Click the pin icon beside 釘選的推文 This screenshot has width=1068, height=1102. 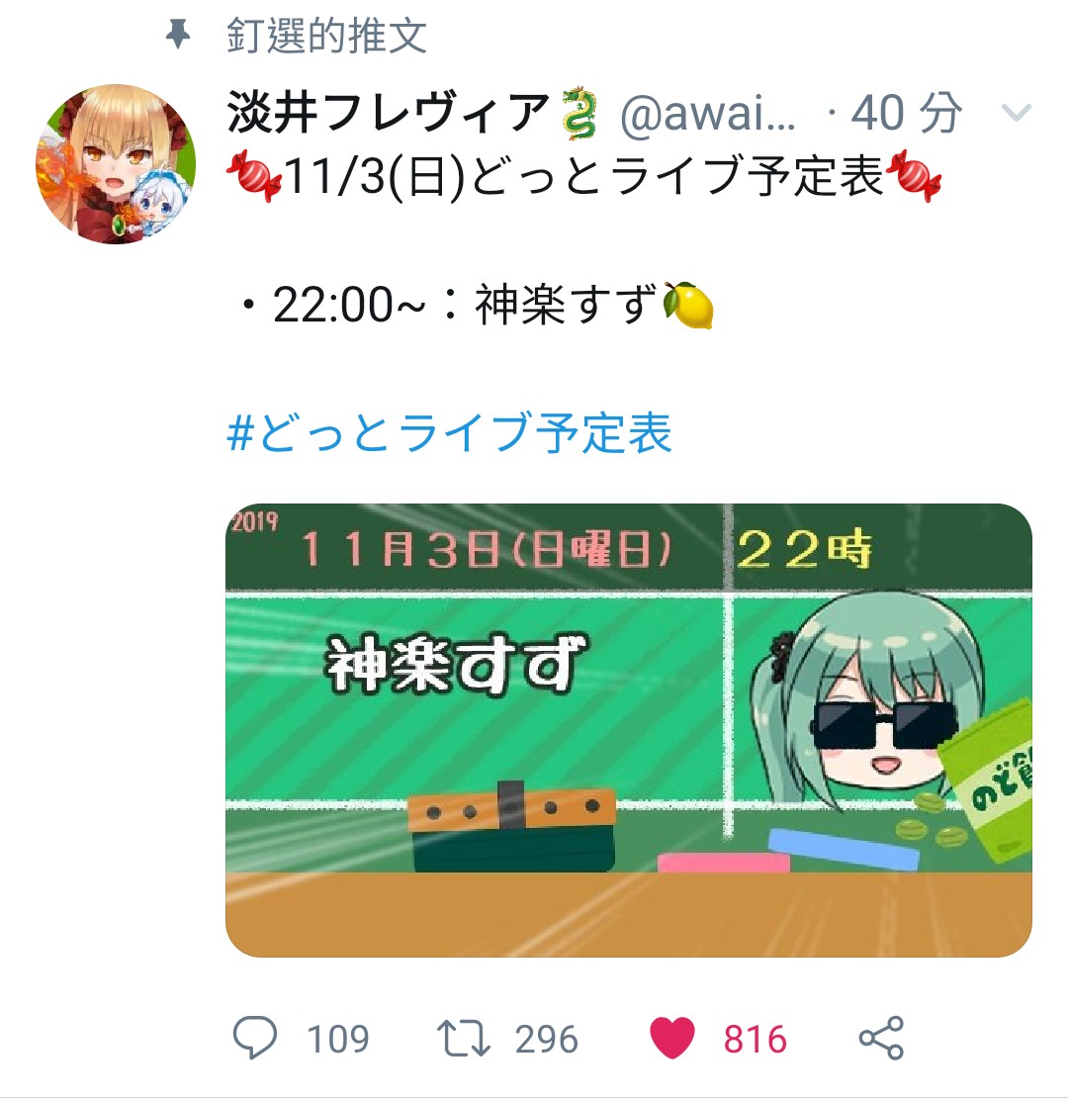(x=178, y=35)
